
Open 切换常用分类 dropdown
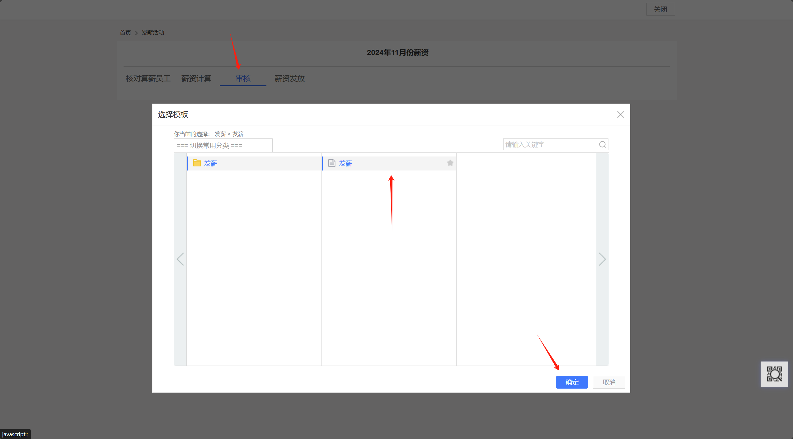223,145
